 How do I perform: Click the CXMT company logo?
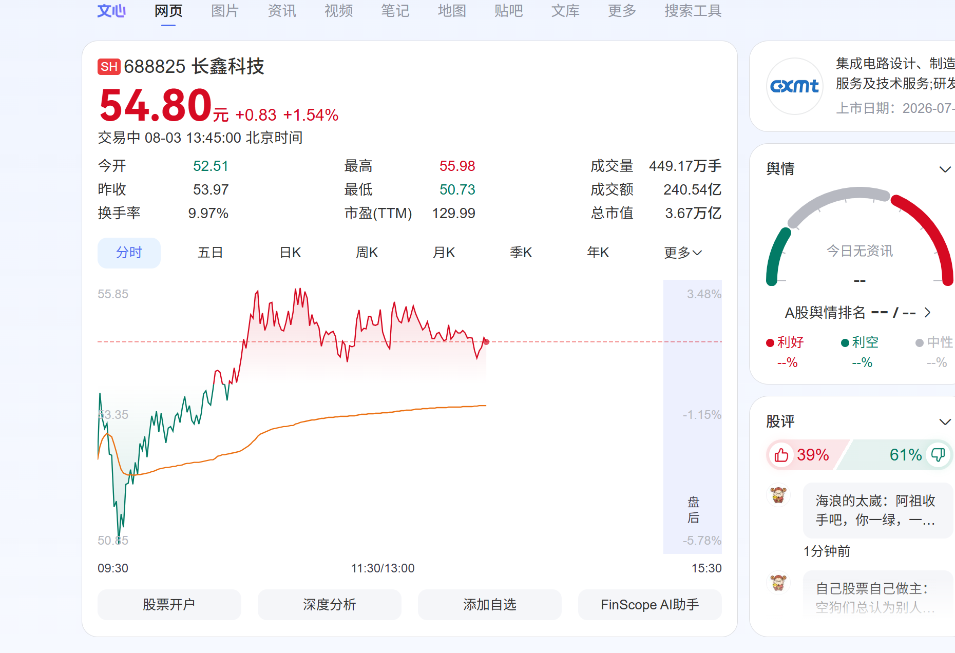pyautogui.click(x=795, y=86)
